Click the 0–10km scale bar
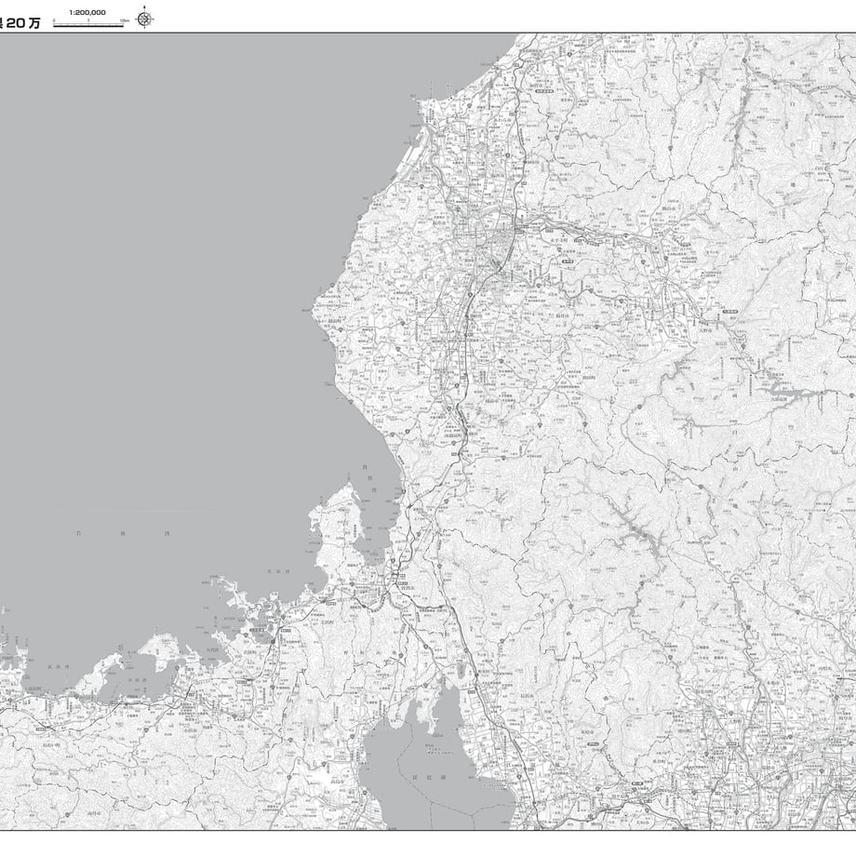The width and height of the screenshot is (856, 856). [90, 23]
